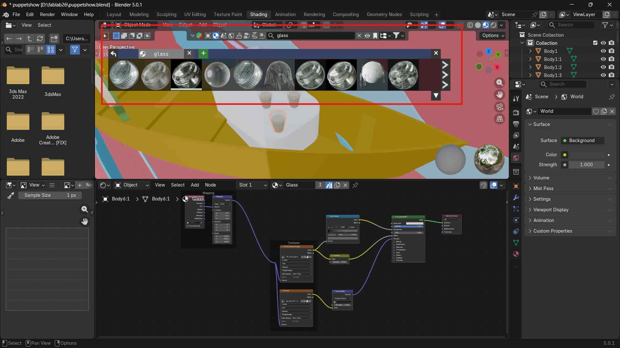Viewport: 620px width, 348px height.
Task: Open the Output properties tab icon
Action: coord(516,124)
